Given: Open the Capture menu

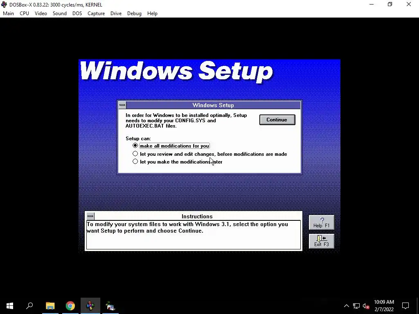Looking at the screenshot, I should click(96, 13).
